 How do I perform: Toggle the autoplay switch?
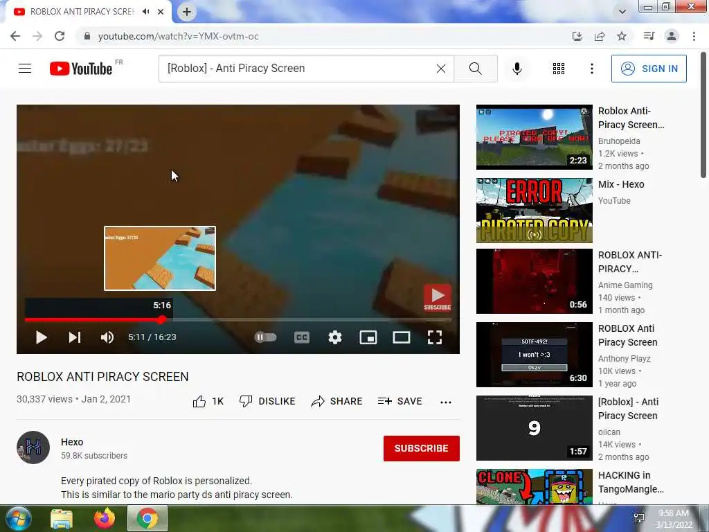point(265,337)
